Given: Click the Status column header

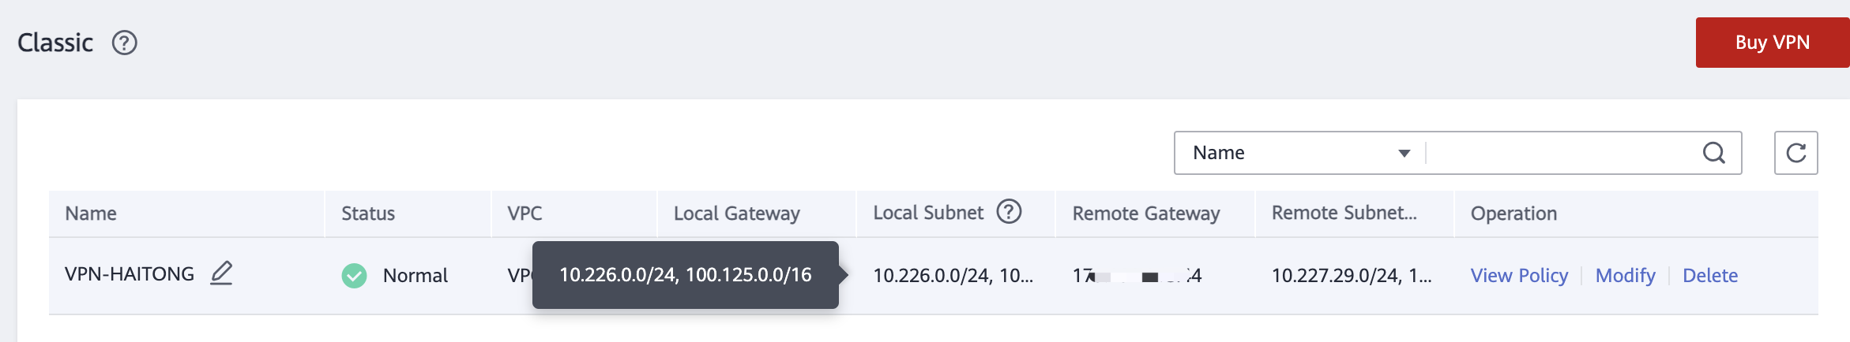Looking at the screenshot, I should point(368,213).
